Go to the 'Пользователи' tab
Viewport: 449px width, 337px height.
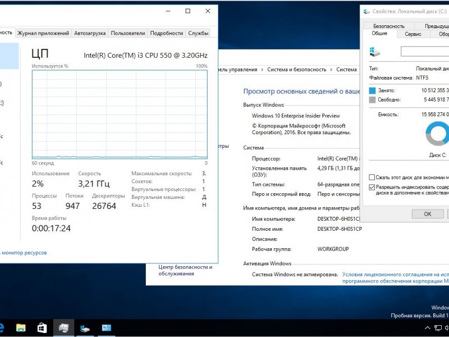128,33
